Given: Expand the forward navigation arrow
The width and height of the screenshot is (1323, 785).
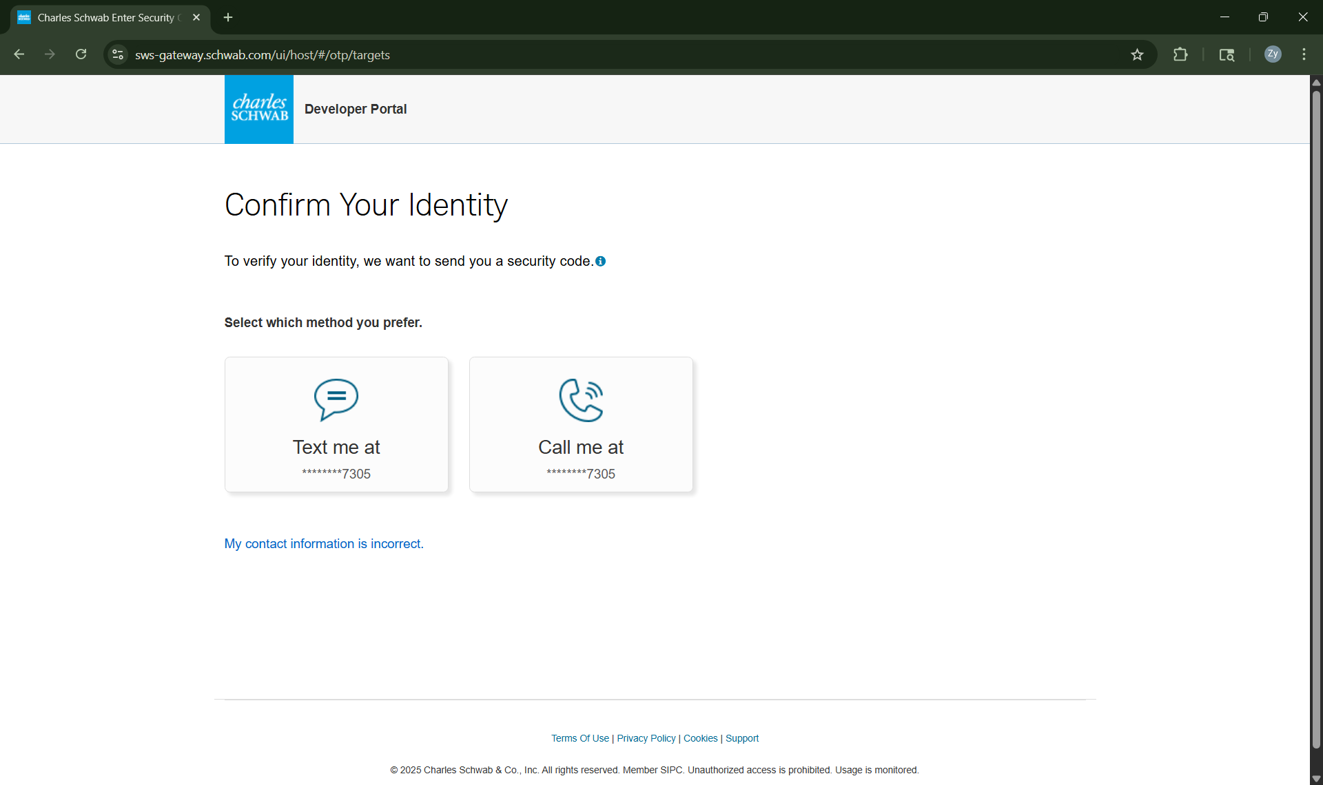Looking at the screenshot, I should [50, 54].
